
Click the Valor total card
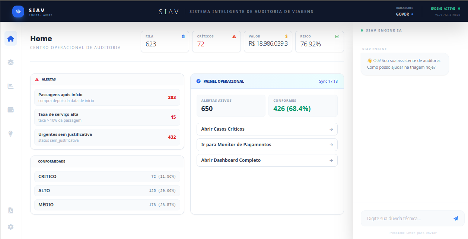click(268, 42)
